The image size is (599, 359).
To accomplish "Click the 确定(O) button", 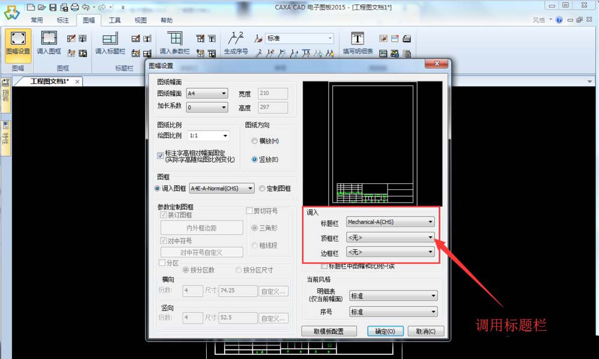I will (385, 331).
